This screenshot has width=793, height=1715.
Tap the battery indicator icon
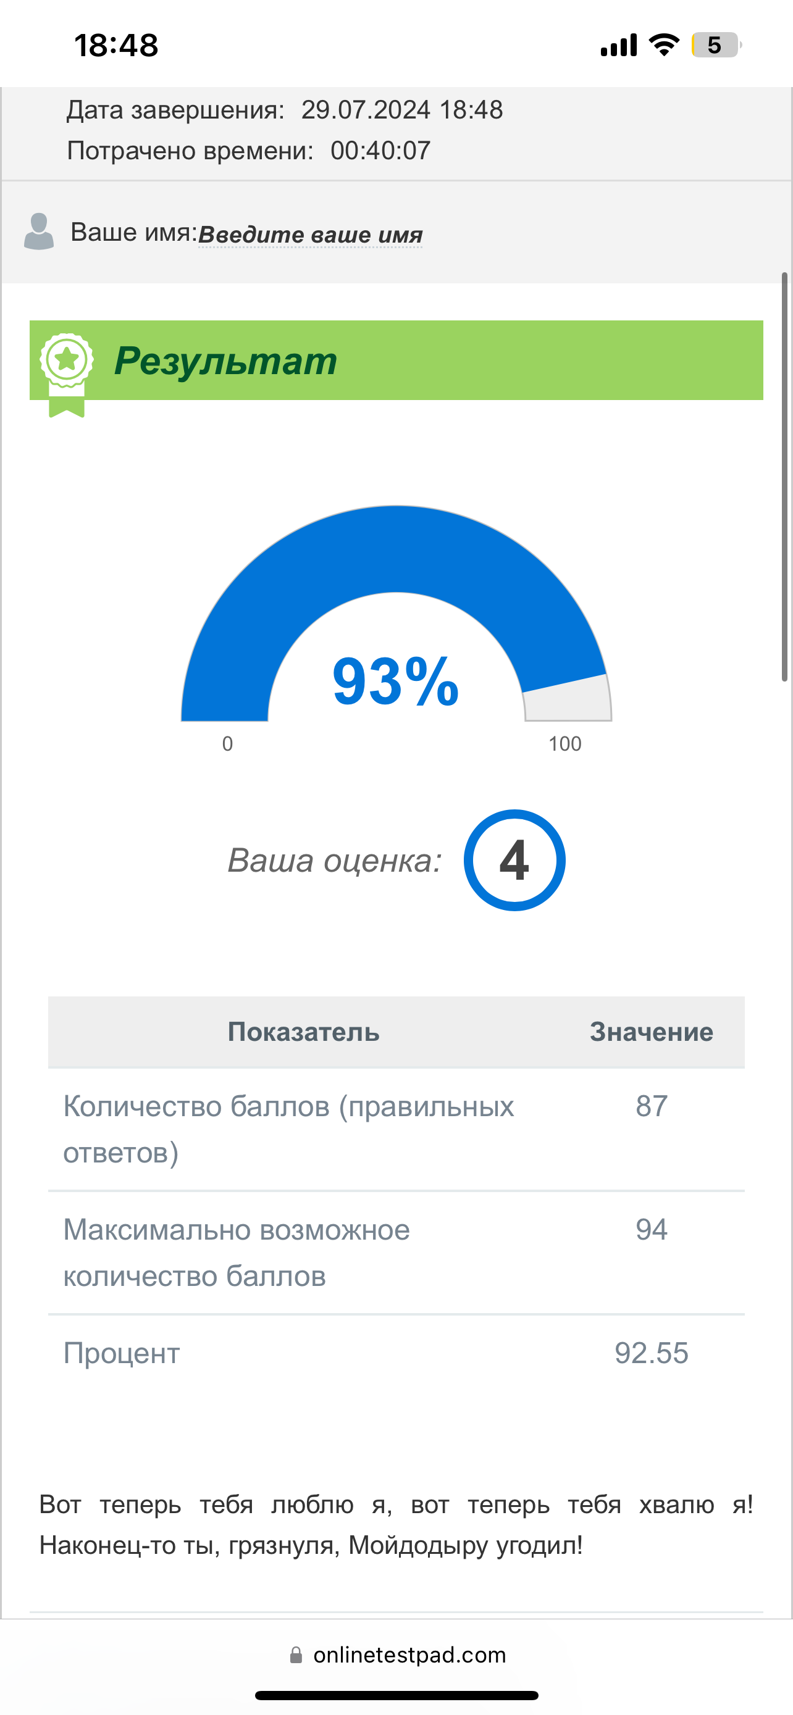716,44
